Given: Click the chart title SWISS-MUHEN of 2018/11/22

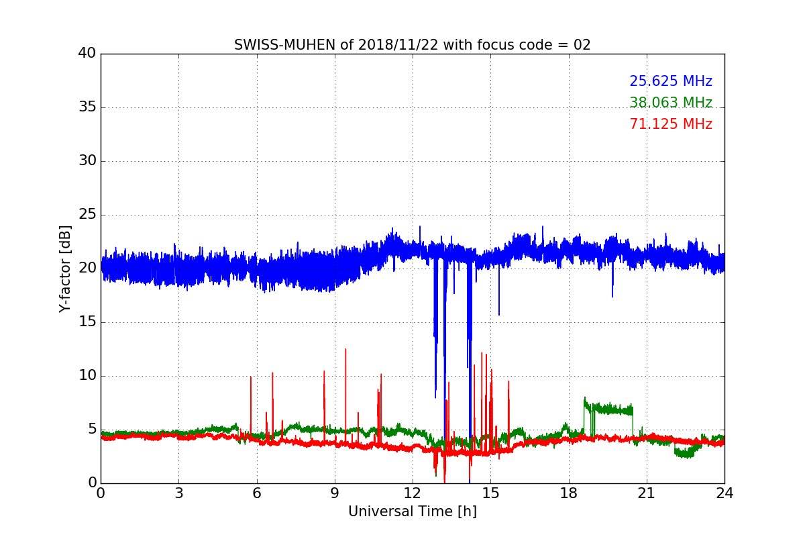Looking at the screenshot, I should click(412, 45).
